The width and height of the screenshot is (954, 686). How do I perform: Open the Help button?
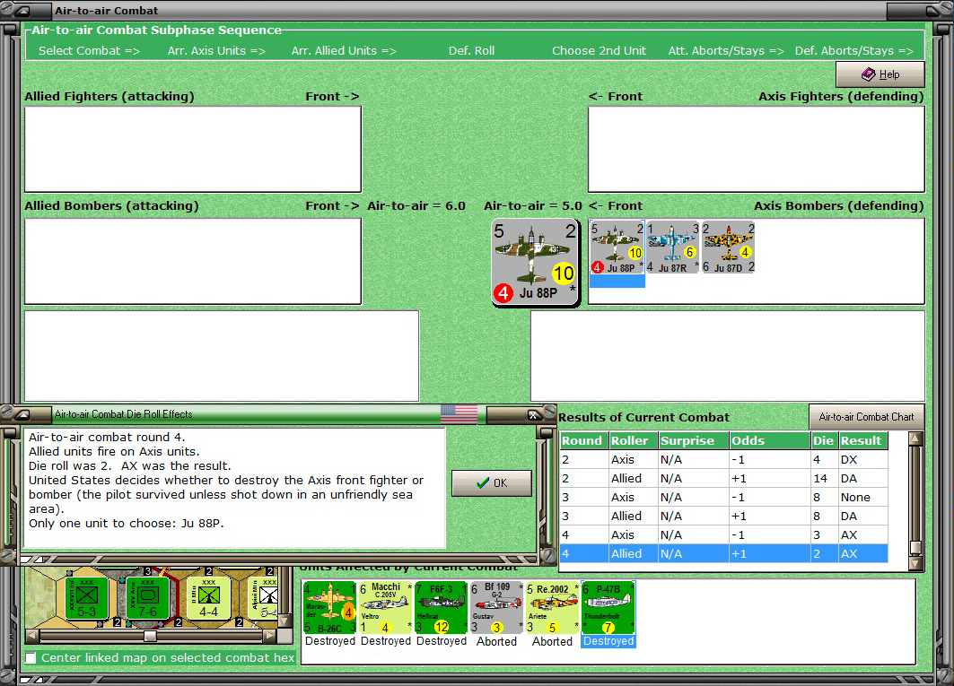click(880, 74)
